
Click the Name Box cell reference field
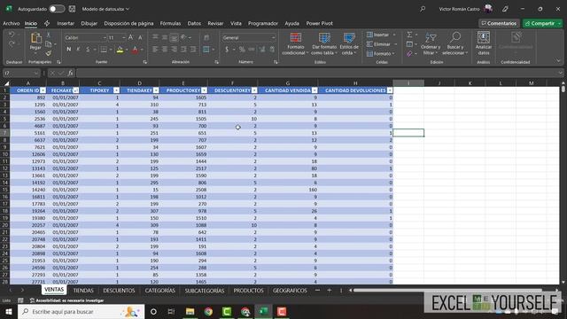(21, 73)
